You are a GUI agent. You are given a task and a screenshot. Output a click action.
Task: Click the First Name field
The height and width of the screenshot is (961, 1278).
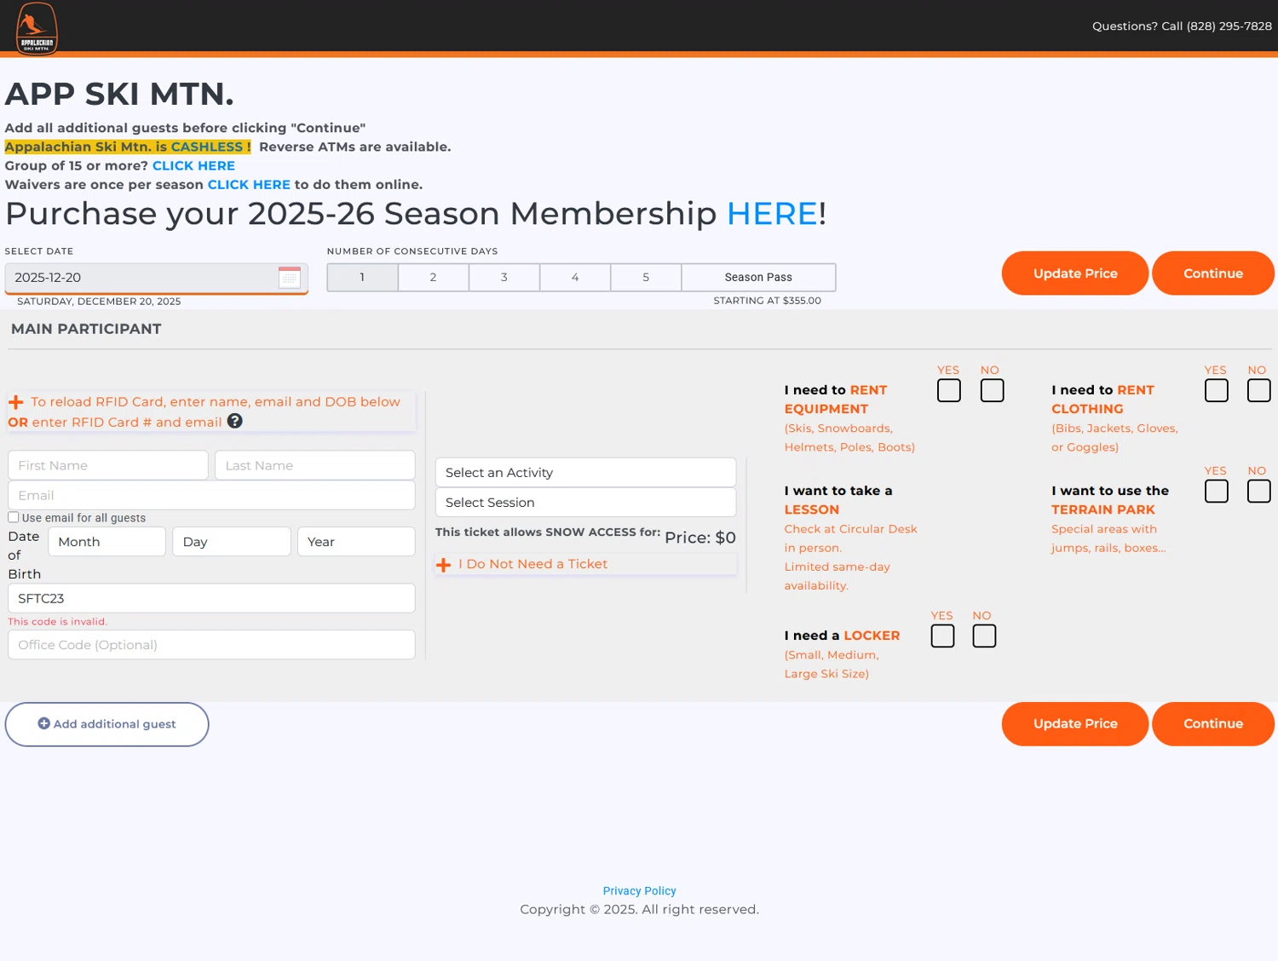[x=108, y=465]
